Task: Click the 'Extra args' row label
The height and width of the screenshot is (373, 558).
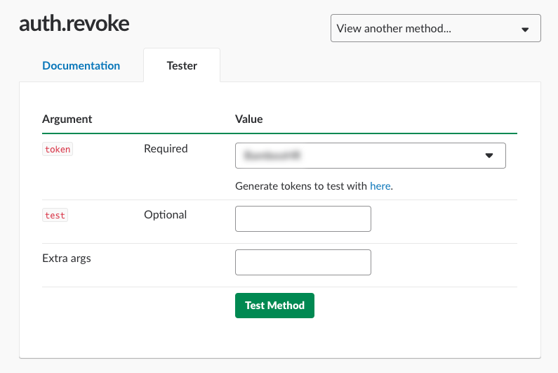Action: pyautogui.click(x=67, y=258)
